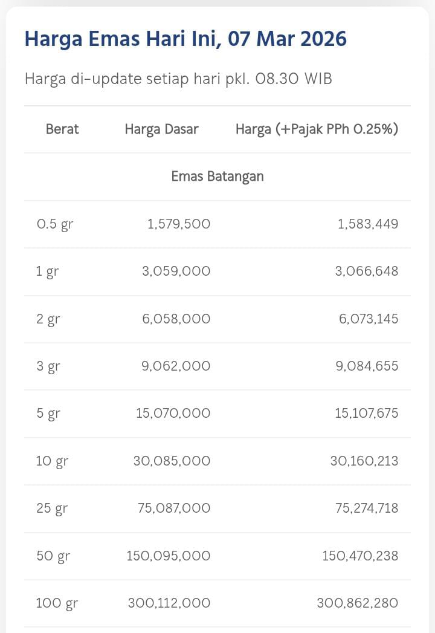The width and height of the screenshot is (435, 633).
Task: Click taxed price 3,066,648
Action: point(367,271)
